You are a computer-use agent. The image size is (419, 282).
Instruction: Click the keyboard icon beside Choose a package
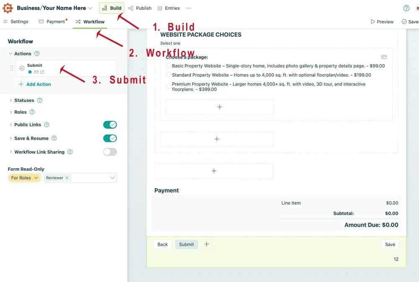(384, 57)
